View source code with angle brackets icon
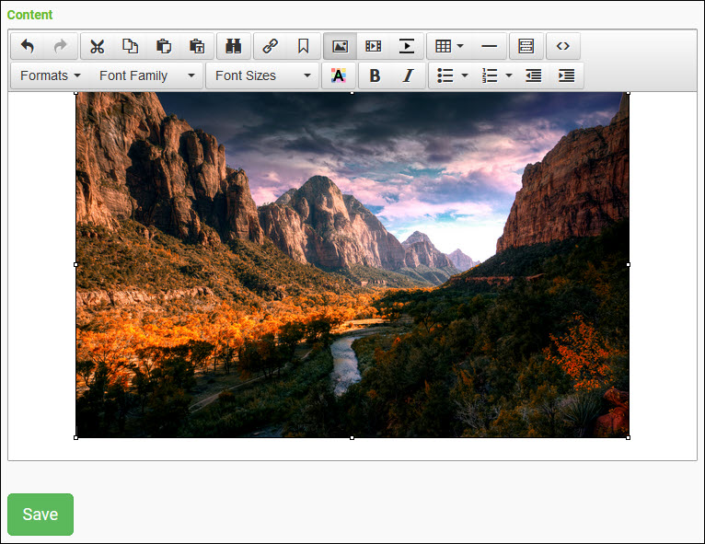This screenshot has height=544, width=705. 563,46
